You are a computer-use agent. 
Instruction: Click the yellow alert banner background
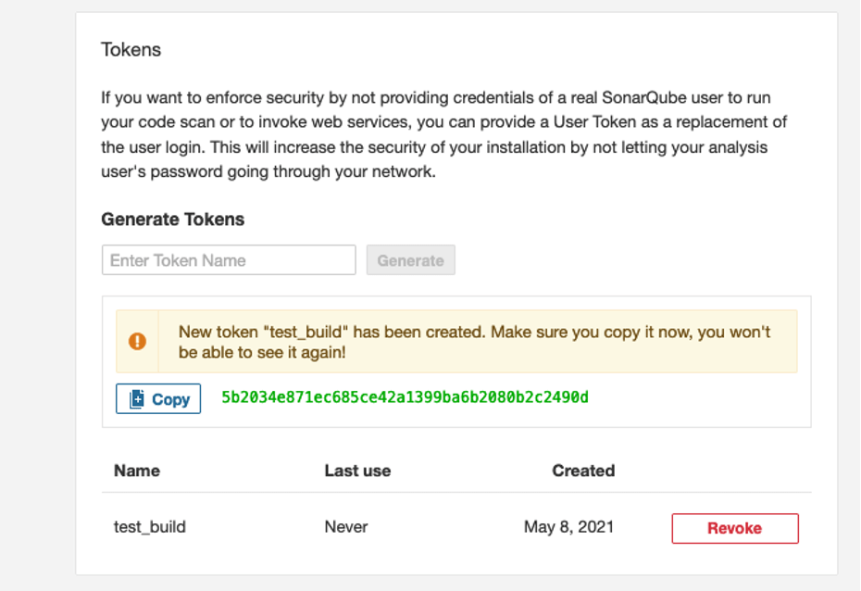coord(456,341)
